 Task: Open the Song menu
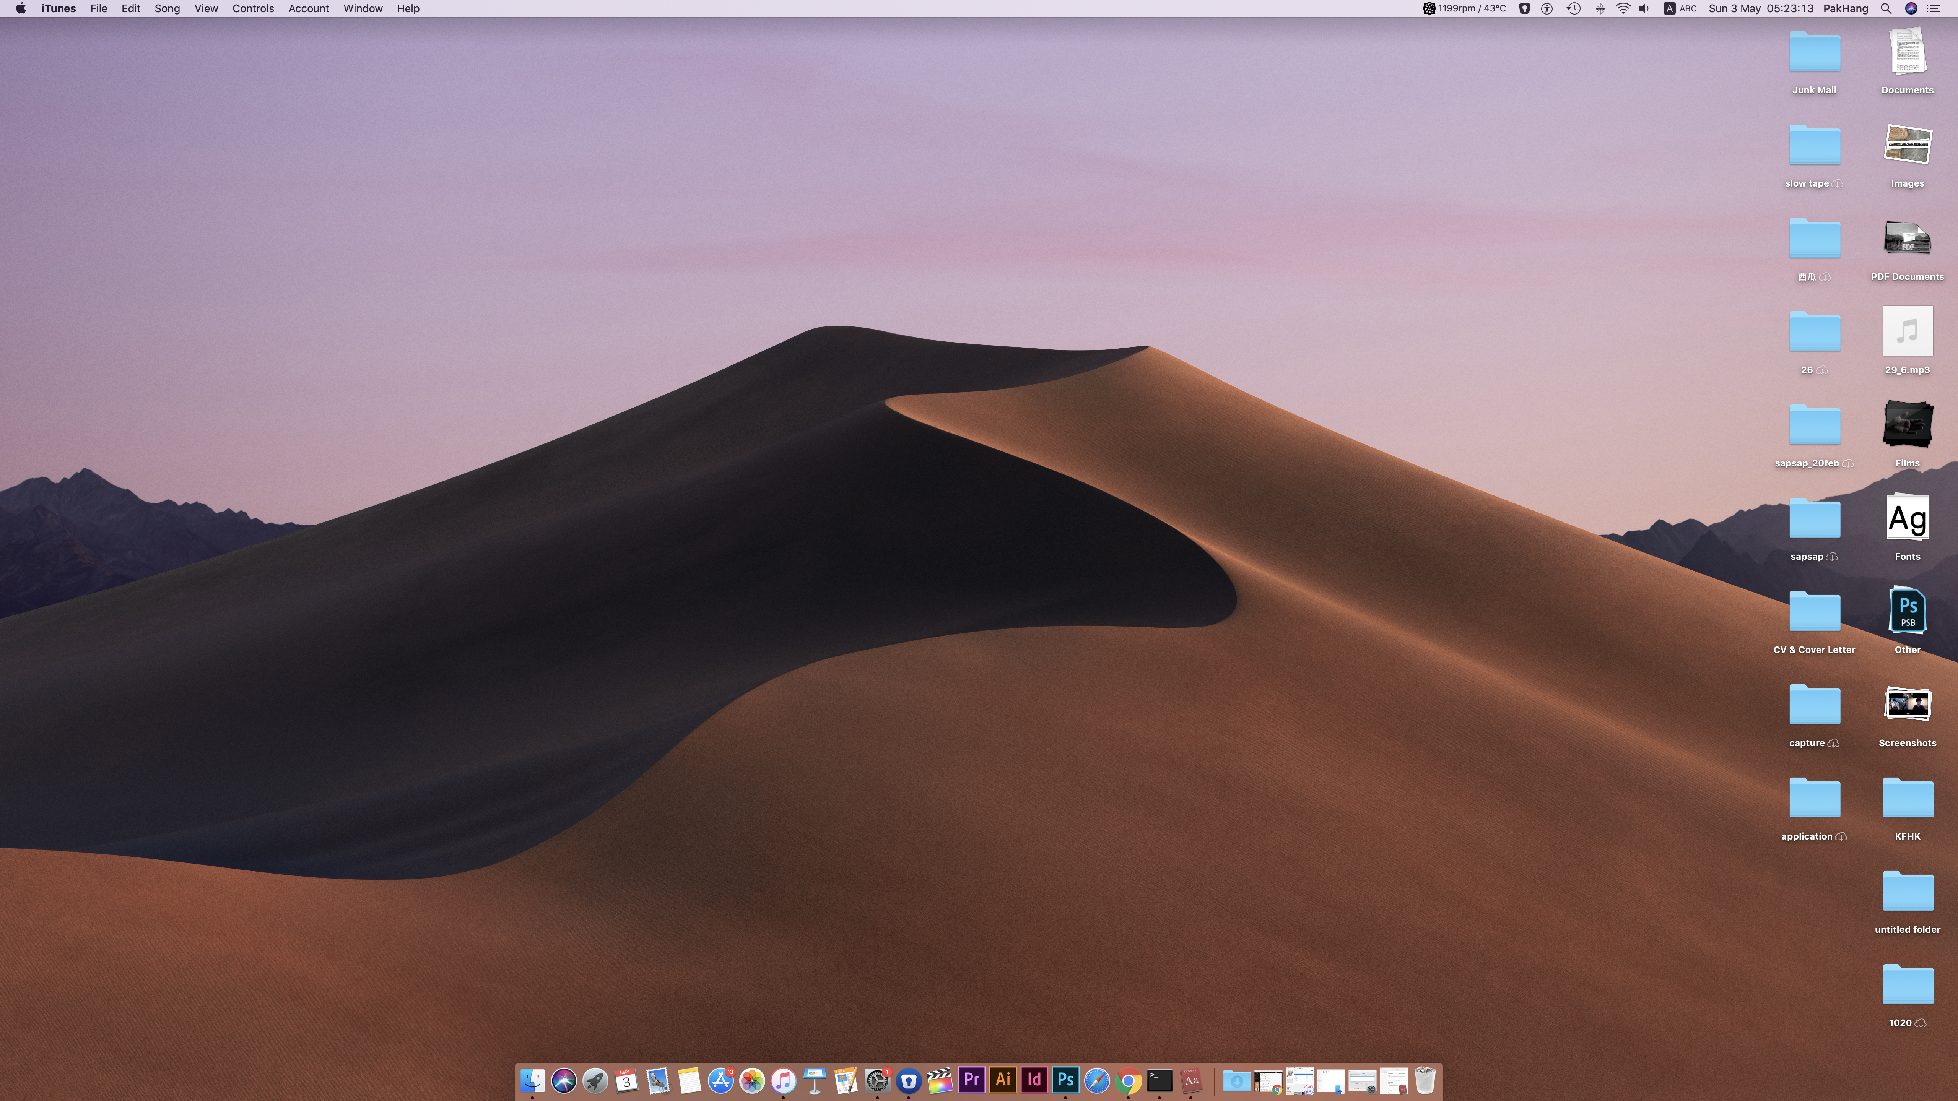(x=166, y=8)
